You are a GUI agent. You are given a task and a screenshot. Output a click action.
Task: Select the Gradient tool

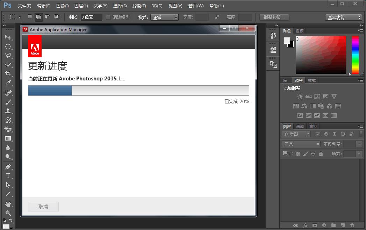pyautogui.click(x=8, y=138)
